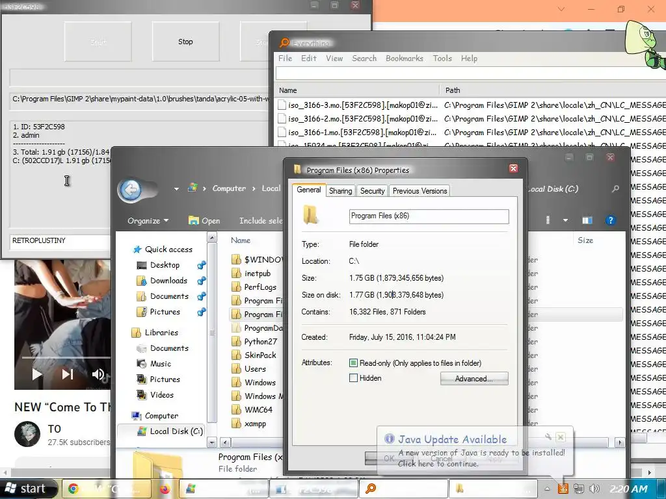Open the Advanced attributes dialog
This screenshot has width=666, height=499.
474,379
